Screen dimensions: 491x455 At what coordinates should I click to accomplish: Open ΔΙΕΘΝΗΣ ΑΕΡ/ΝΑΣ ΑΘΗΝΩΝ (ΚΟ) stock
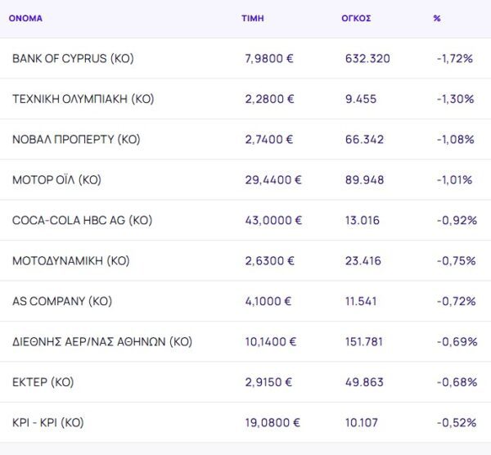101,342
